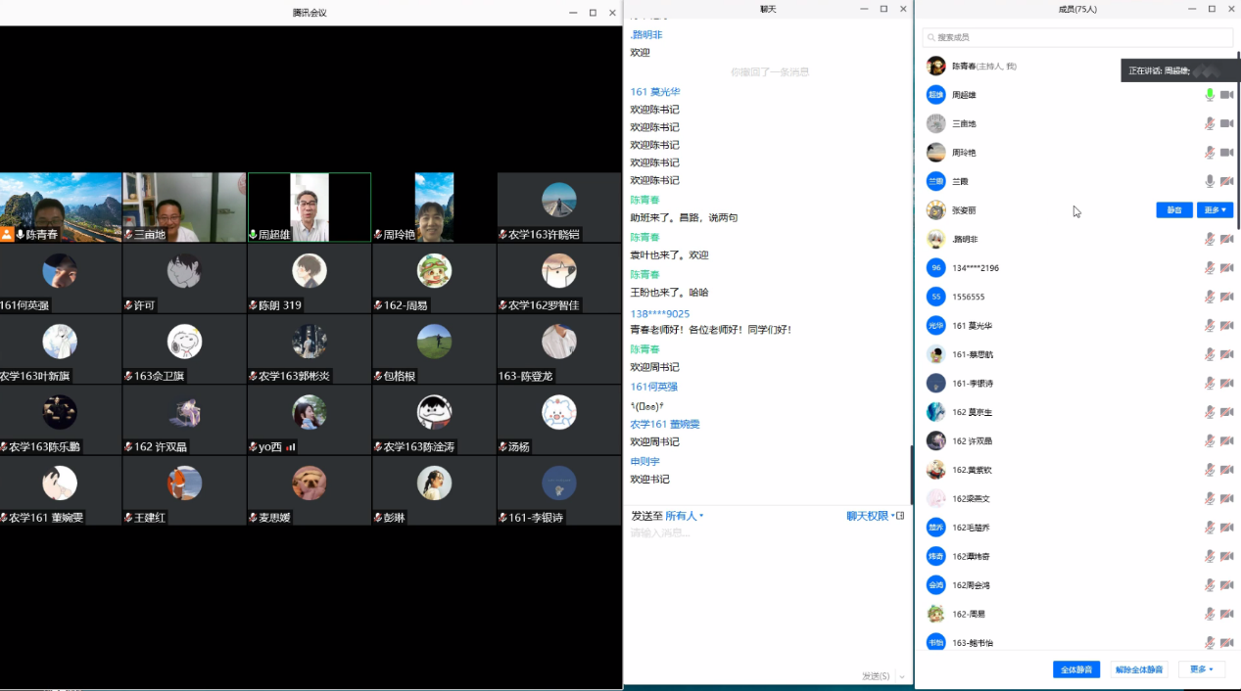1241x691 pixels.
Task: Select 周超雄's video thumbnail in grid
Action: point(310,207)
